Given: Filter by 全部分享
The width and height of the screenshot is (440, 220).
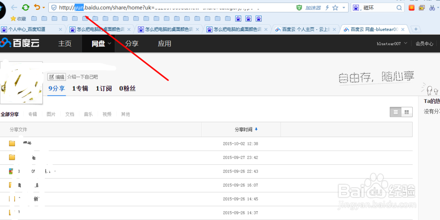Looking at the screenshot, I should point(10,114).
